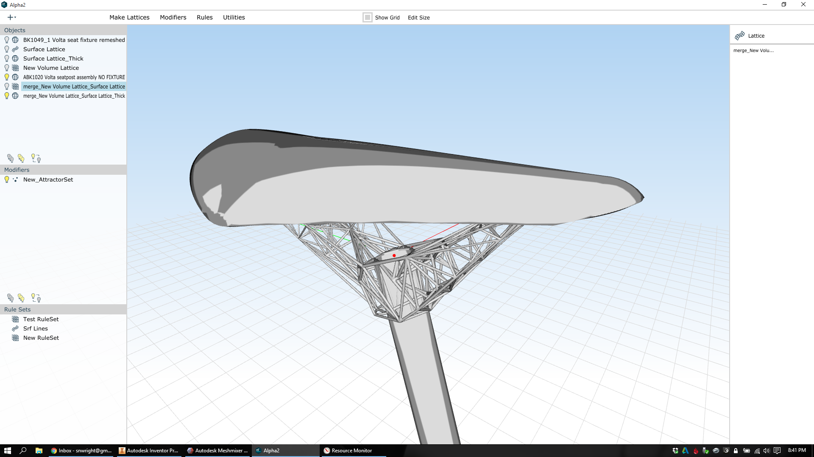
Task: Hide all modifiers with gray bulbs icon
Action: (x=11, y=298)
